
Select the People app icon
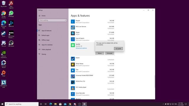73,21
